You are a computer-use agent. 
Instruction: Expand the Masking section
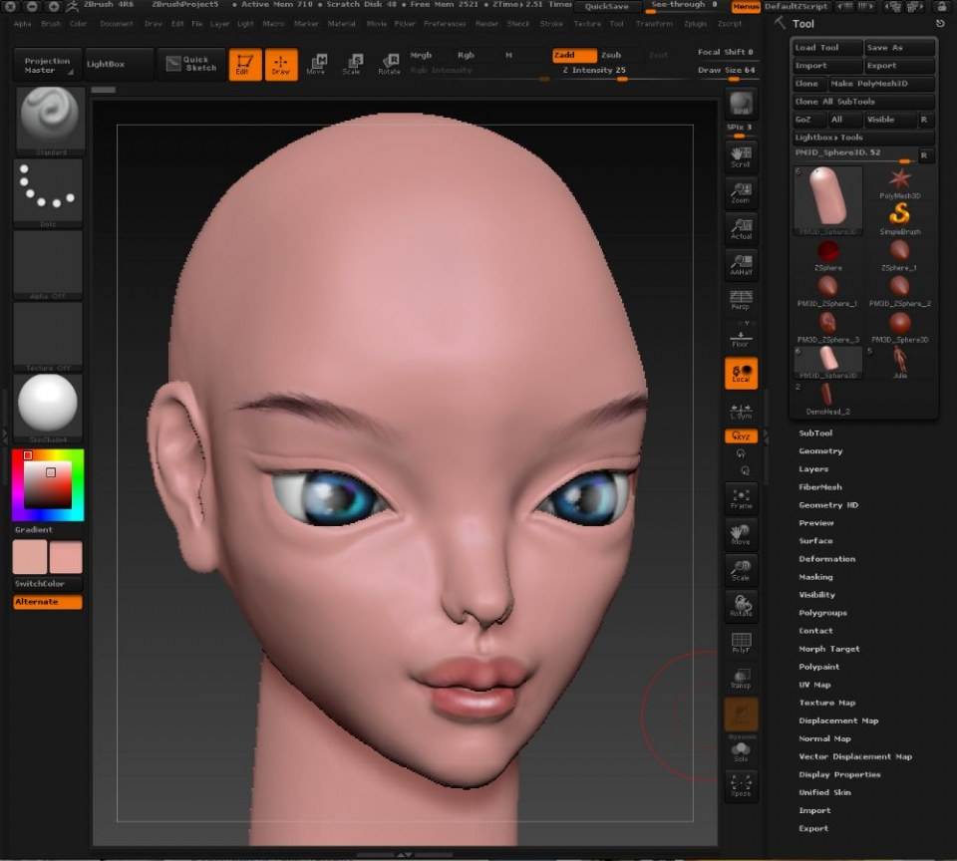coord(815,577)
